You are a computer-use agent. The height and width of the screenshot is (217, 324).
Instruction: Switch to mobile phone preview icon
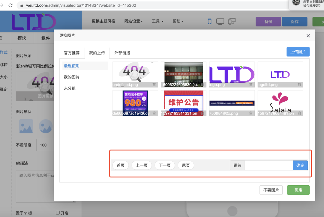pyautogui.click(x=209, y=21)
